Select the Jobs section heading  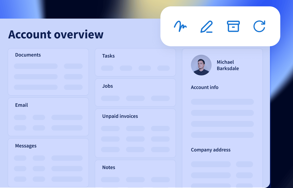[x=108, y=86]
